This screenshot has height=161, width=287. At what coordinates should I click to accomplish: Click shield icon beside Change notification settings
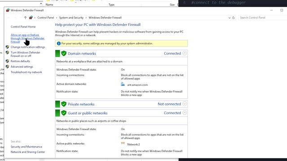coord(7,47)
